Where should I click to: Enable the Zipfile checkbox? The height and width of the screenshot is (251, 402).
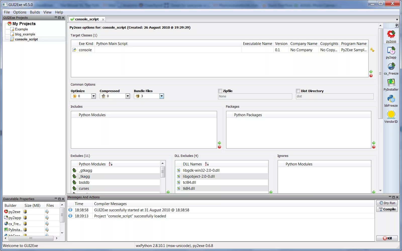pyautogui.click(x=220, y=91)
